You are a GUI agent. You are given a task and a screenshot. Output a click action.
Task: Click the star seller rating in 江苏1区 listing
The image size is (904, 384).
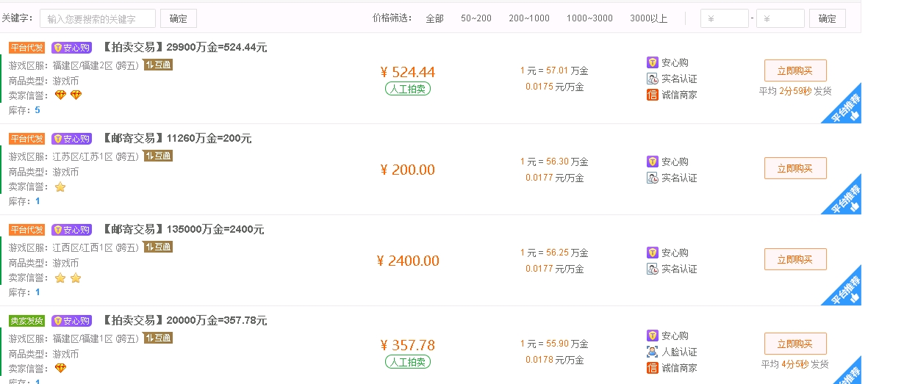click(x=60, y=187)
